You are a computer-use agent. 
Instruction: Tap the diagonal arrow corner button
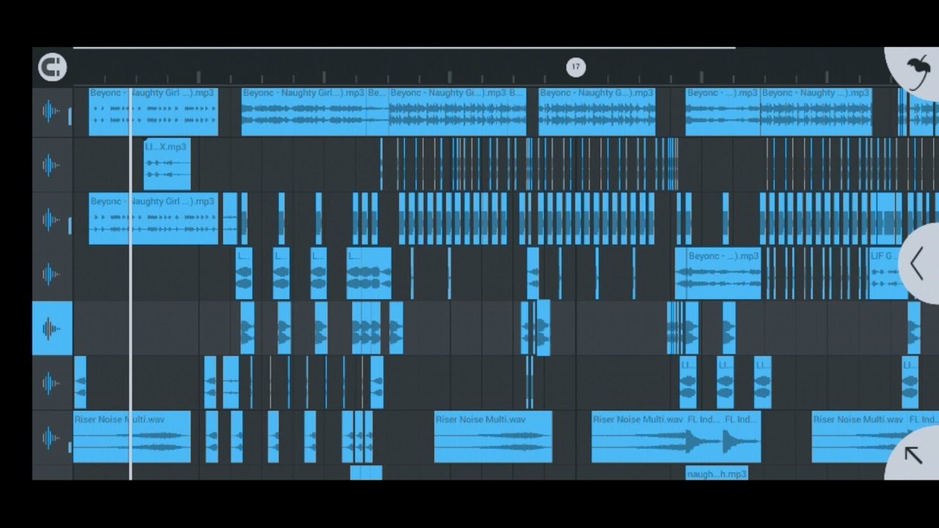tap(913, 455)
